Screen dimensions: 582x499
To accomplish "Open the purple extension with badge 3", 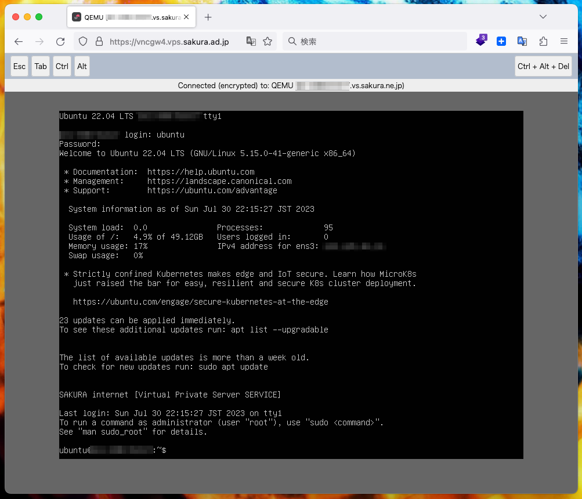I will pos(480,41).
